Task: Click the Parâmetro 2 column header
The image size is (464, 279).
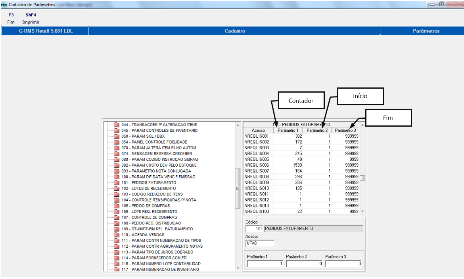Action: click(x=317, y=130)
